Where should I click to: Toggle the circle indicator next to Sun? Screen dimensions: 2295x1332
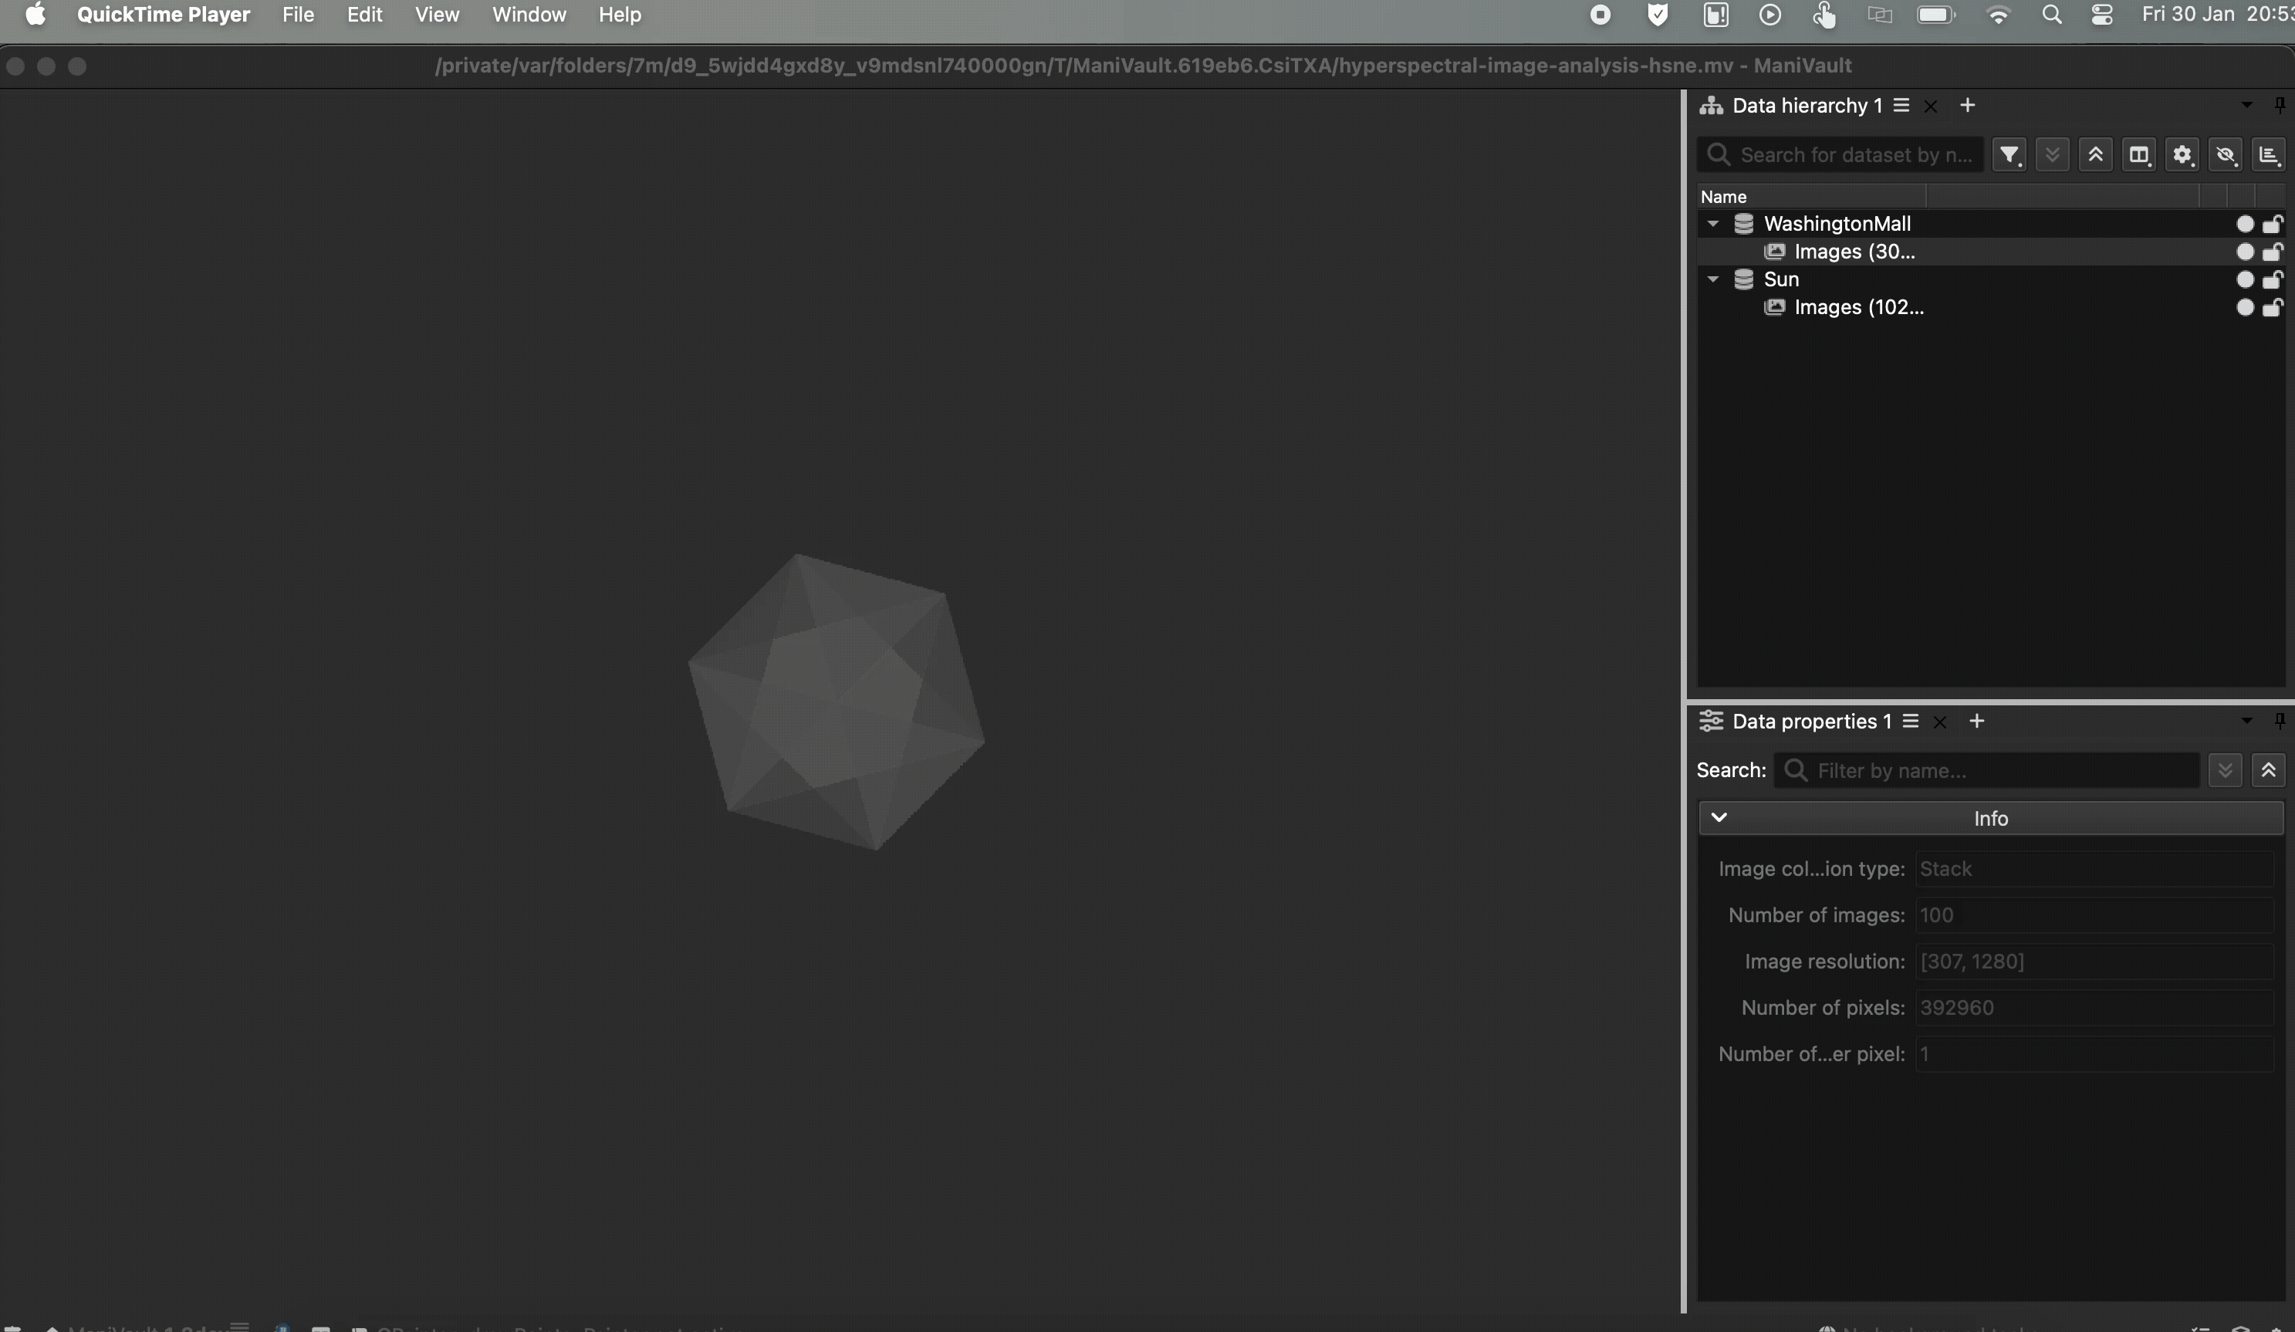coord(2244,279)
